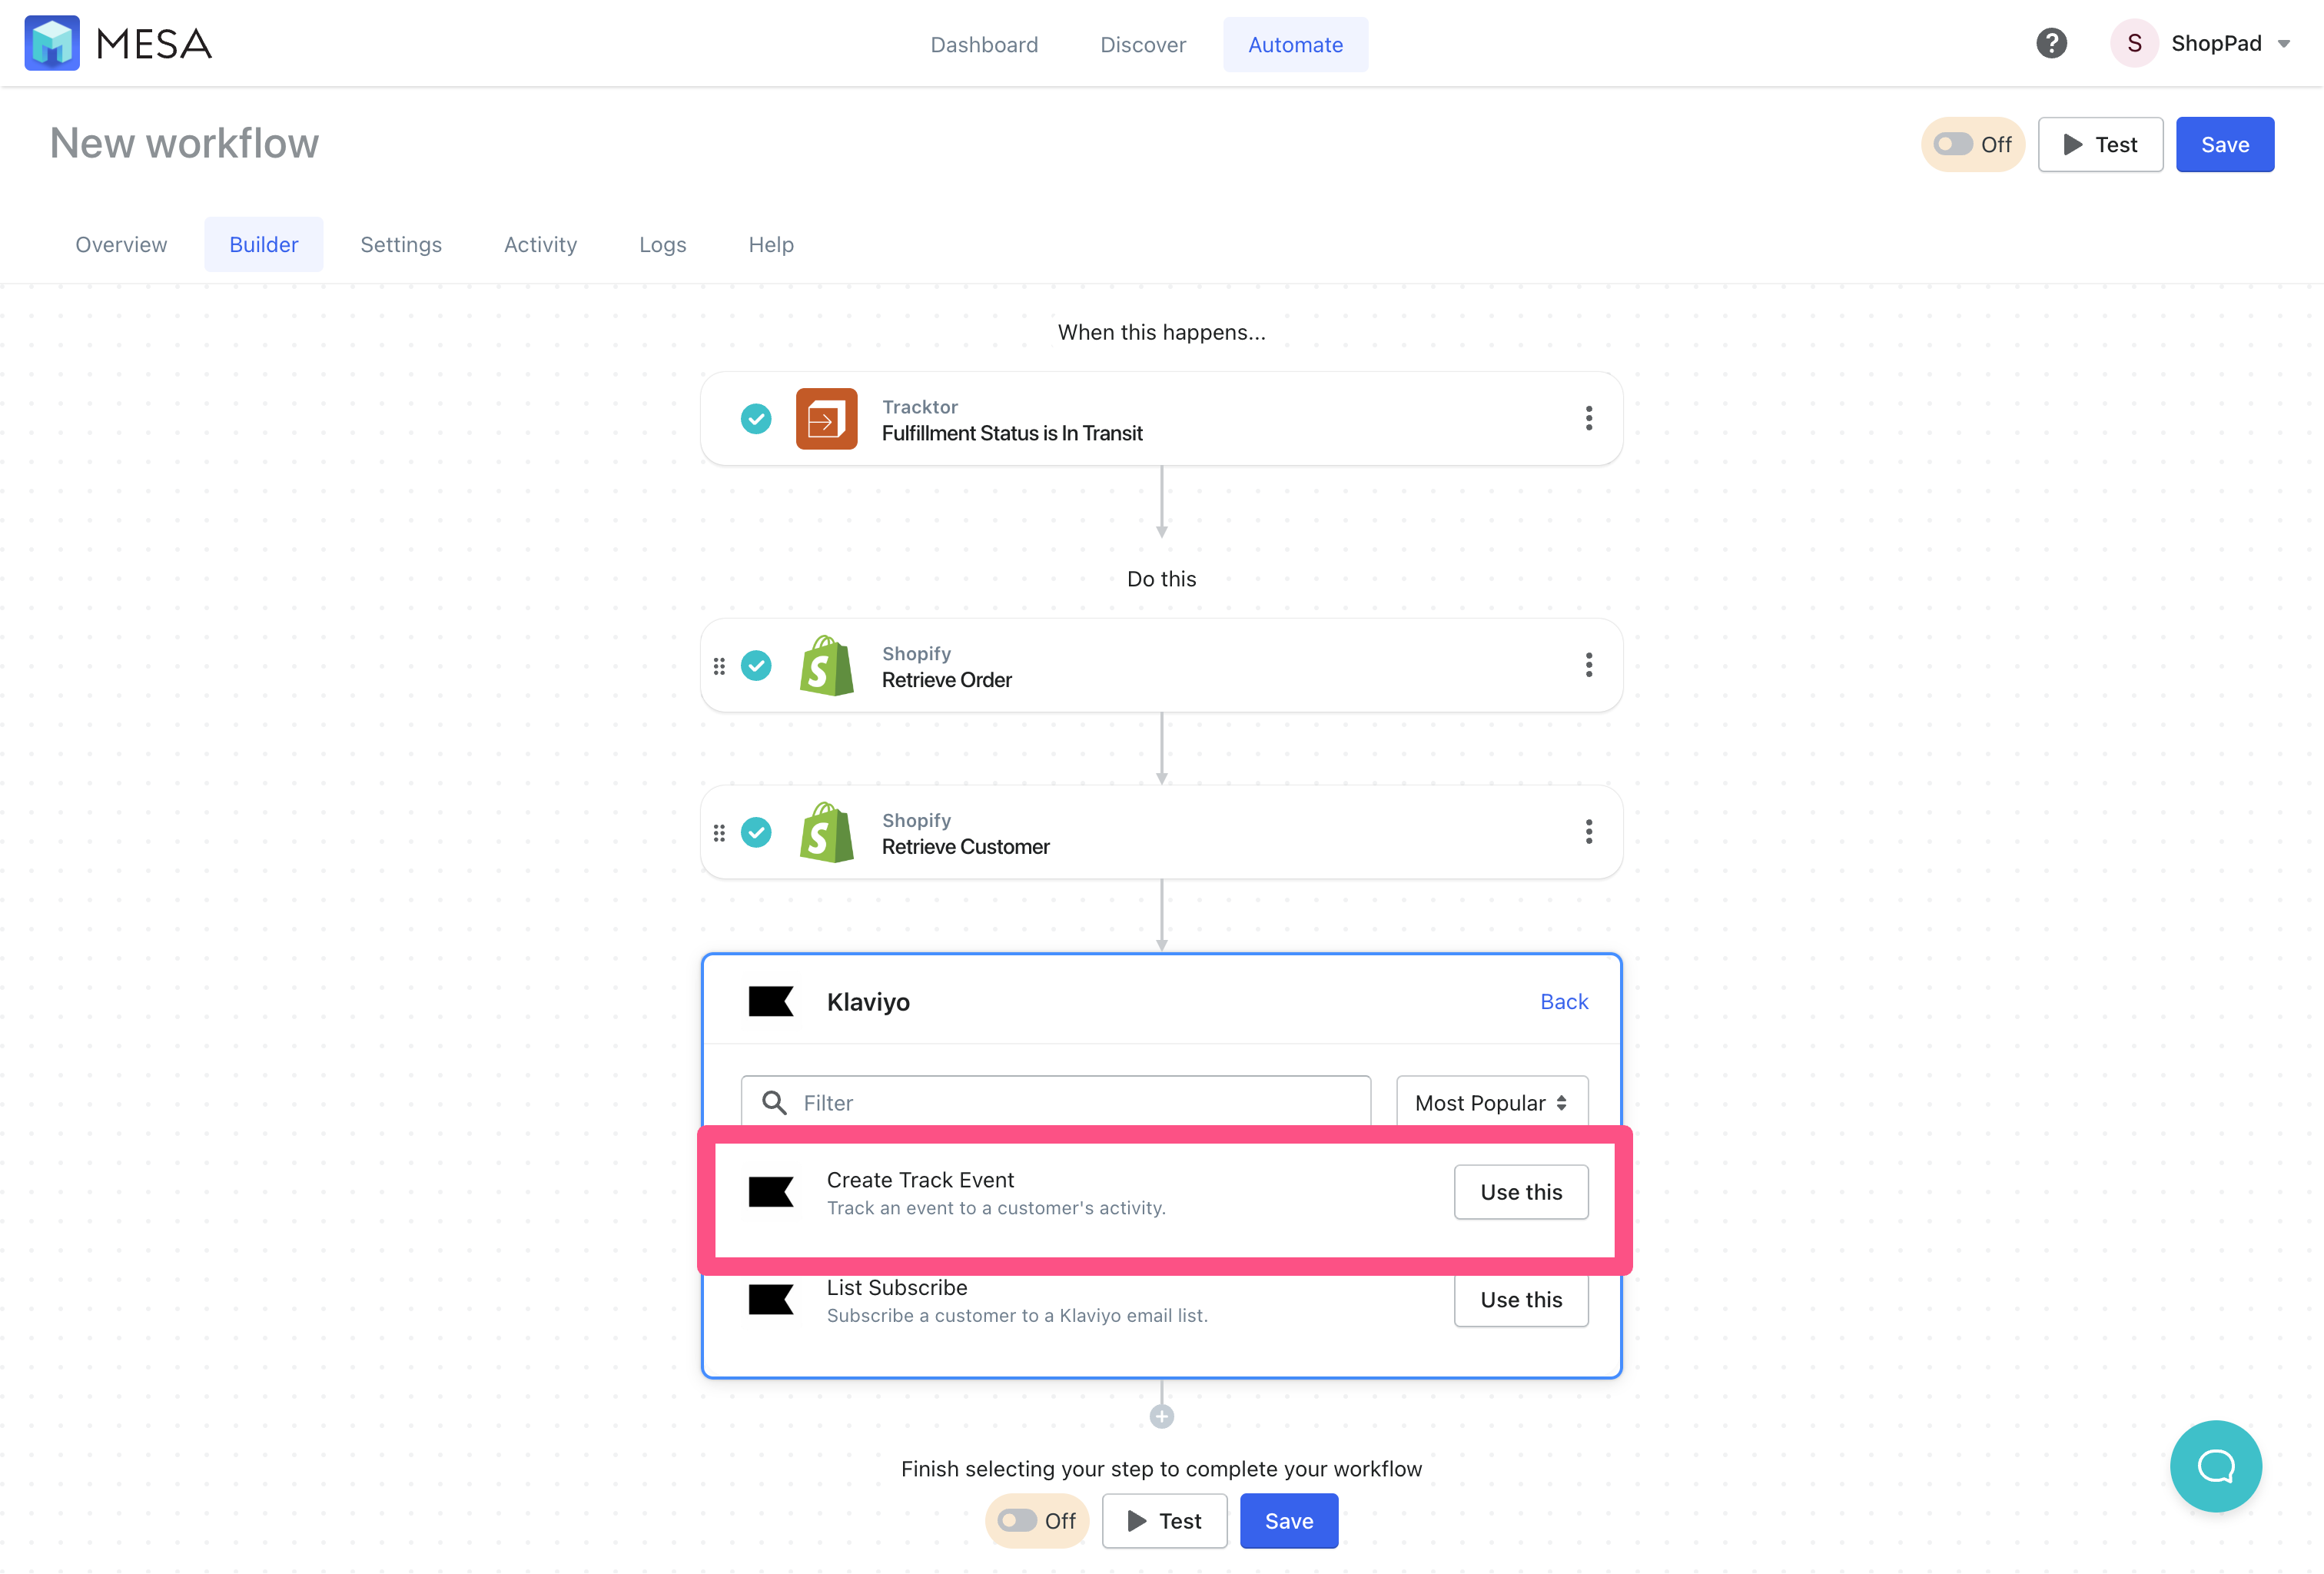Click Shopify icon on Retrieve Order step
Screen dimensions: 2324x1574
click(x=826, y=666)
